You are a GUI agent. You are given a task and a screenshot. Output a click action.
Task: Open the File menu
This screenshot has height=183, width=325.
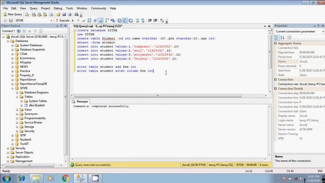click(x=6, y=8)
